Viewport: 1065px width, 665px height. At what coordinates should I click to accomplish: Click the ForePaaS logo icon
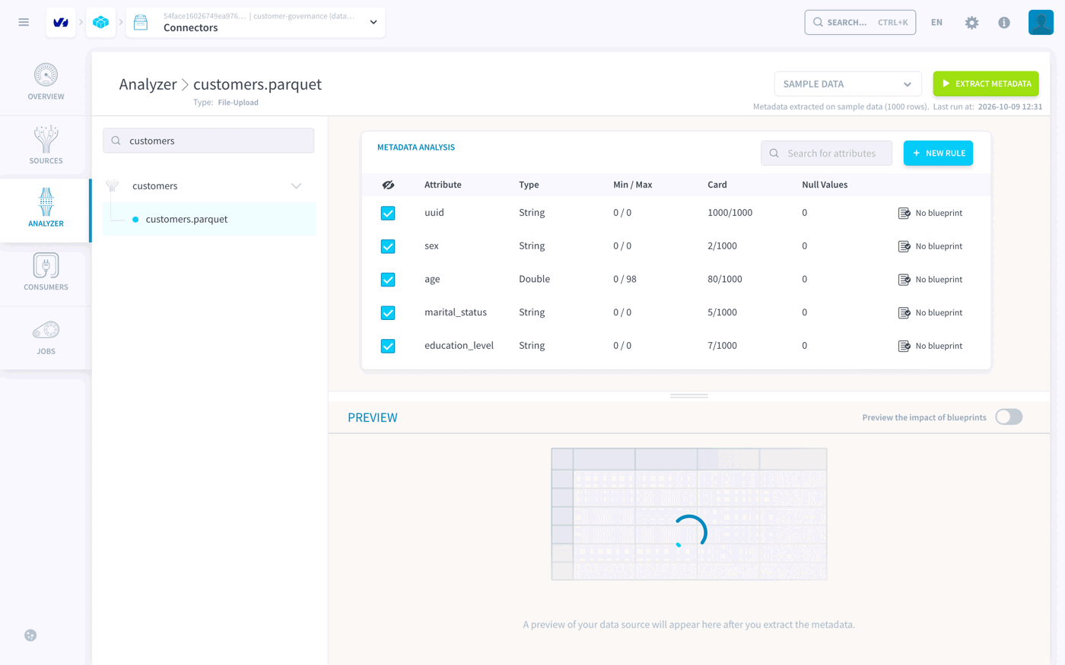[x=61, y=23]
